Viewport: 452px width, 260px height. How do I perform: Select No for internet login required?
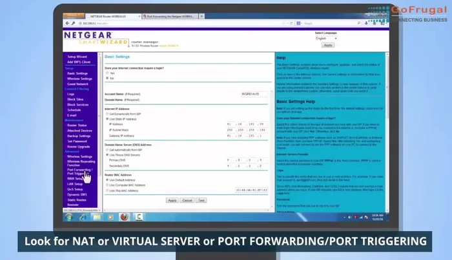tap(107, 78)
